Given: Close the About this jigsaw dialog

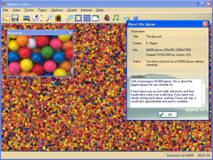Looking at the screenshot, I should tap(205, 24).
